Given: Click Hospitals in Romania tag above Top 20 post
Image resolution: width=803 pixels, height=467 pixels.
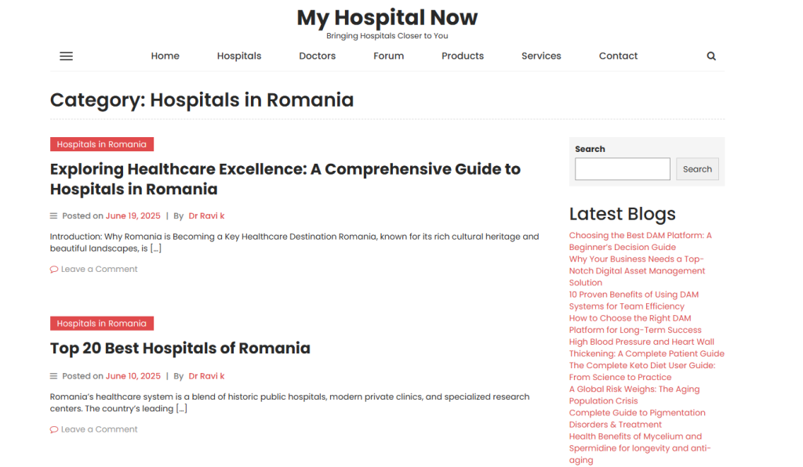Looking at the screenshot, I should point(102,324).
